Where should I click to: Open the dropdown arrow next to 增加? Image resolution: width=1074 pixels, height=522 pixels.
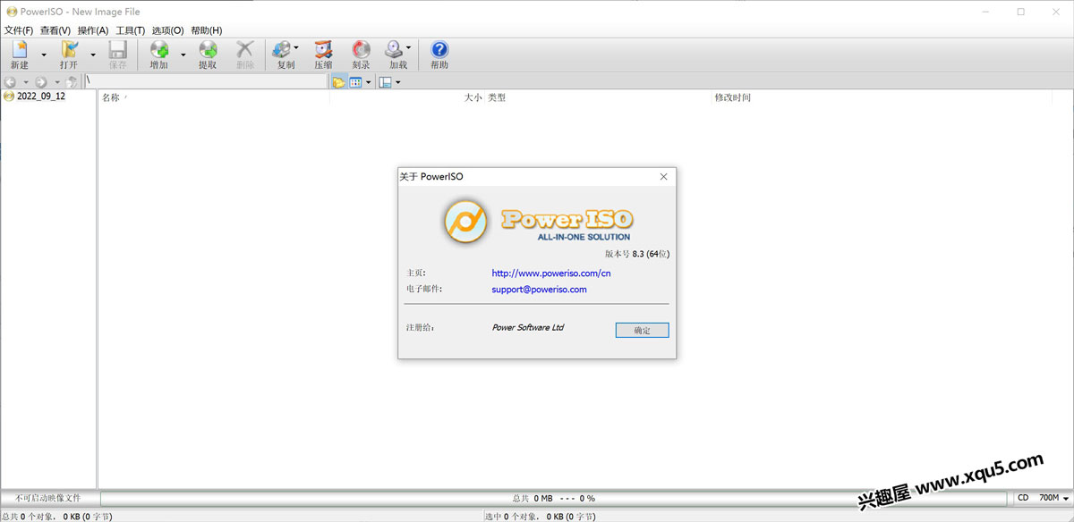183,55
